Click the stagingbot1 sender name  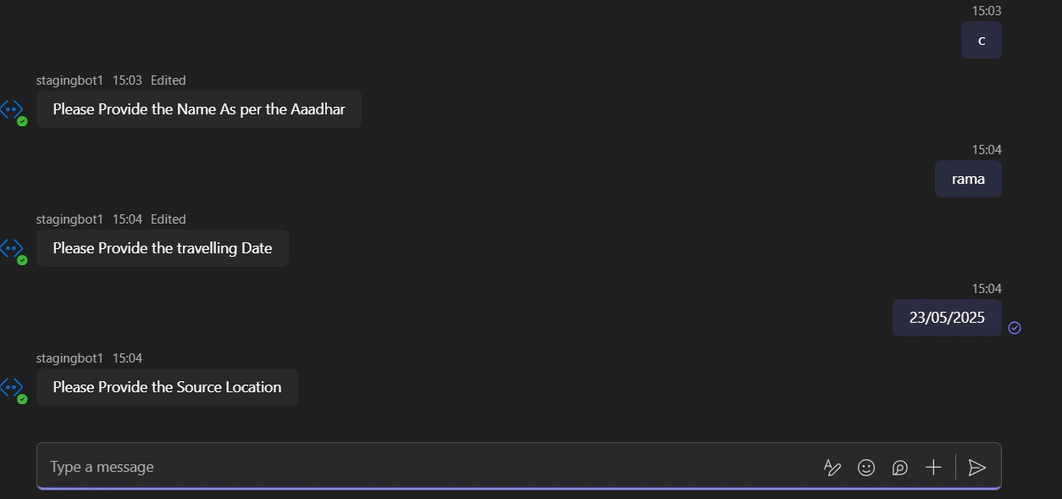pyautogui.click(x=69, y=80)
